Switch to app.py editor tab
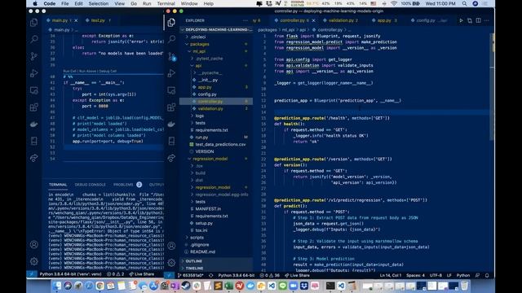 click(384, 20)
